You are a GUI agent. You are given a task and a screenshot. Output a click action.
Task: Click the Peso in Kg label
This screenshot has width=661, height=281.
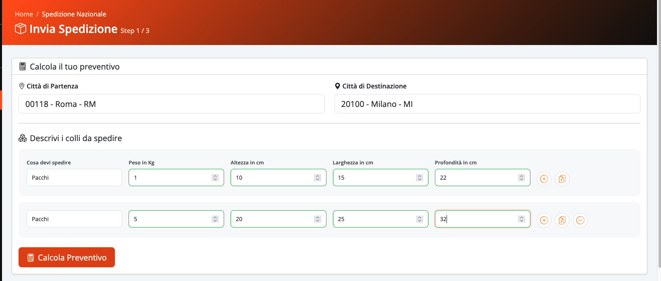click(141, 162)
